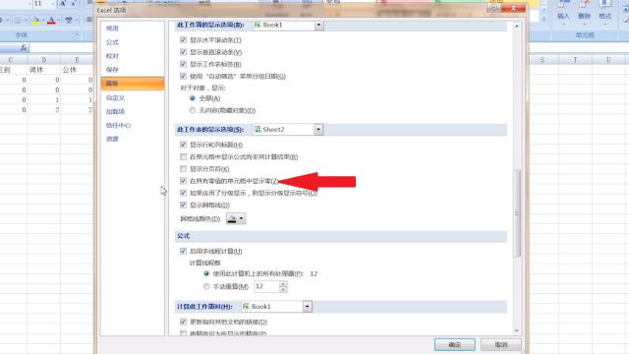
Task: Toggle 启用多线程计算(U) checkbox
Action: coord(184,252)
